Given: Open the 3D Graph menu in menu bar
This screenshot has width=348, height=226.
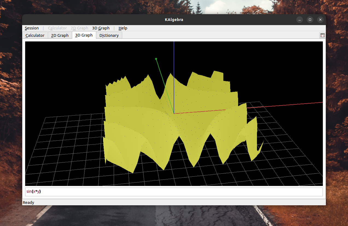Looking at the screenshot, I should click(x=101, y=28).
